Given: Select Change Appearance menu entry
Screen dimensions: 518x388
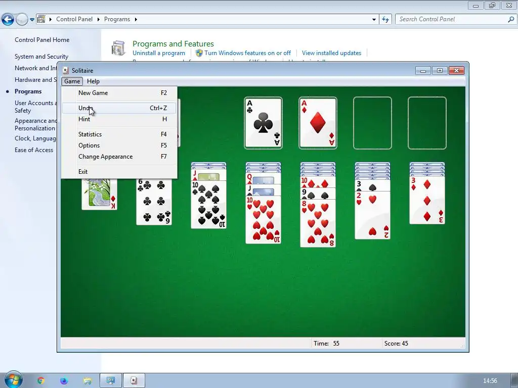Looking at the screenshot, I should click(119, 157).
